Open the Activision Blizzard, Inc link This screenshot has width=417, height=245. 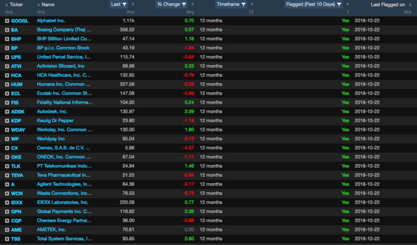coord(60,66)
